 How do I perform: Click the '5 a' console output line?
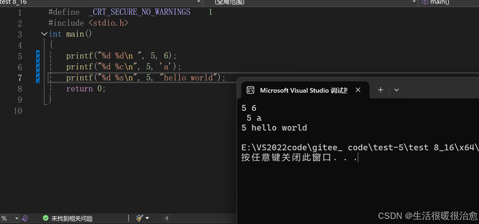[254, 118]
